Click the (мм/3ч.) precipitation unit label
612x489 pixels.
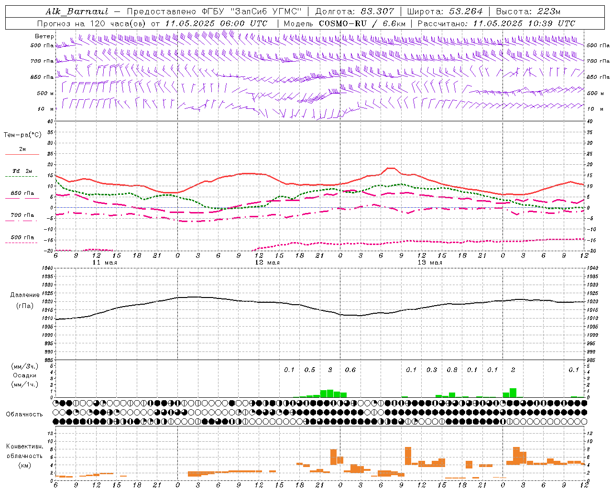click(25, 366)
